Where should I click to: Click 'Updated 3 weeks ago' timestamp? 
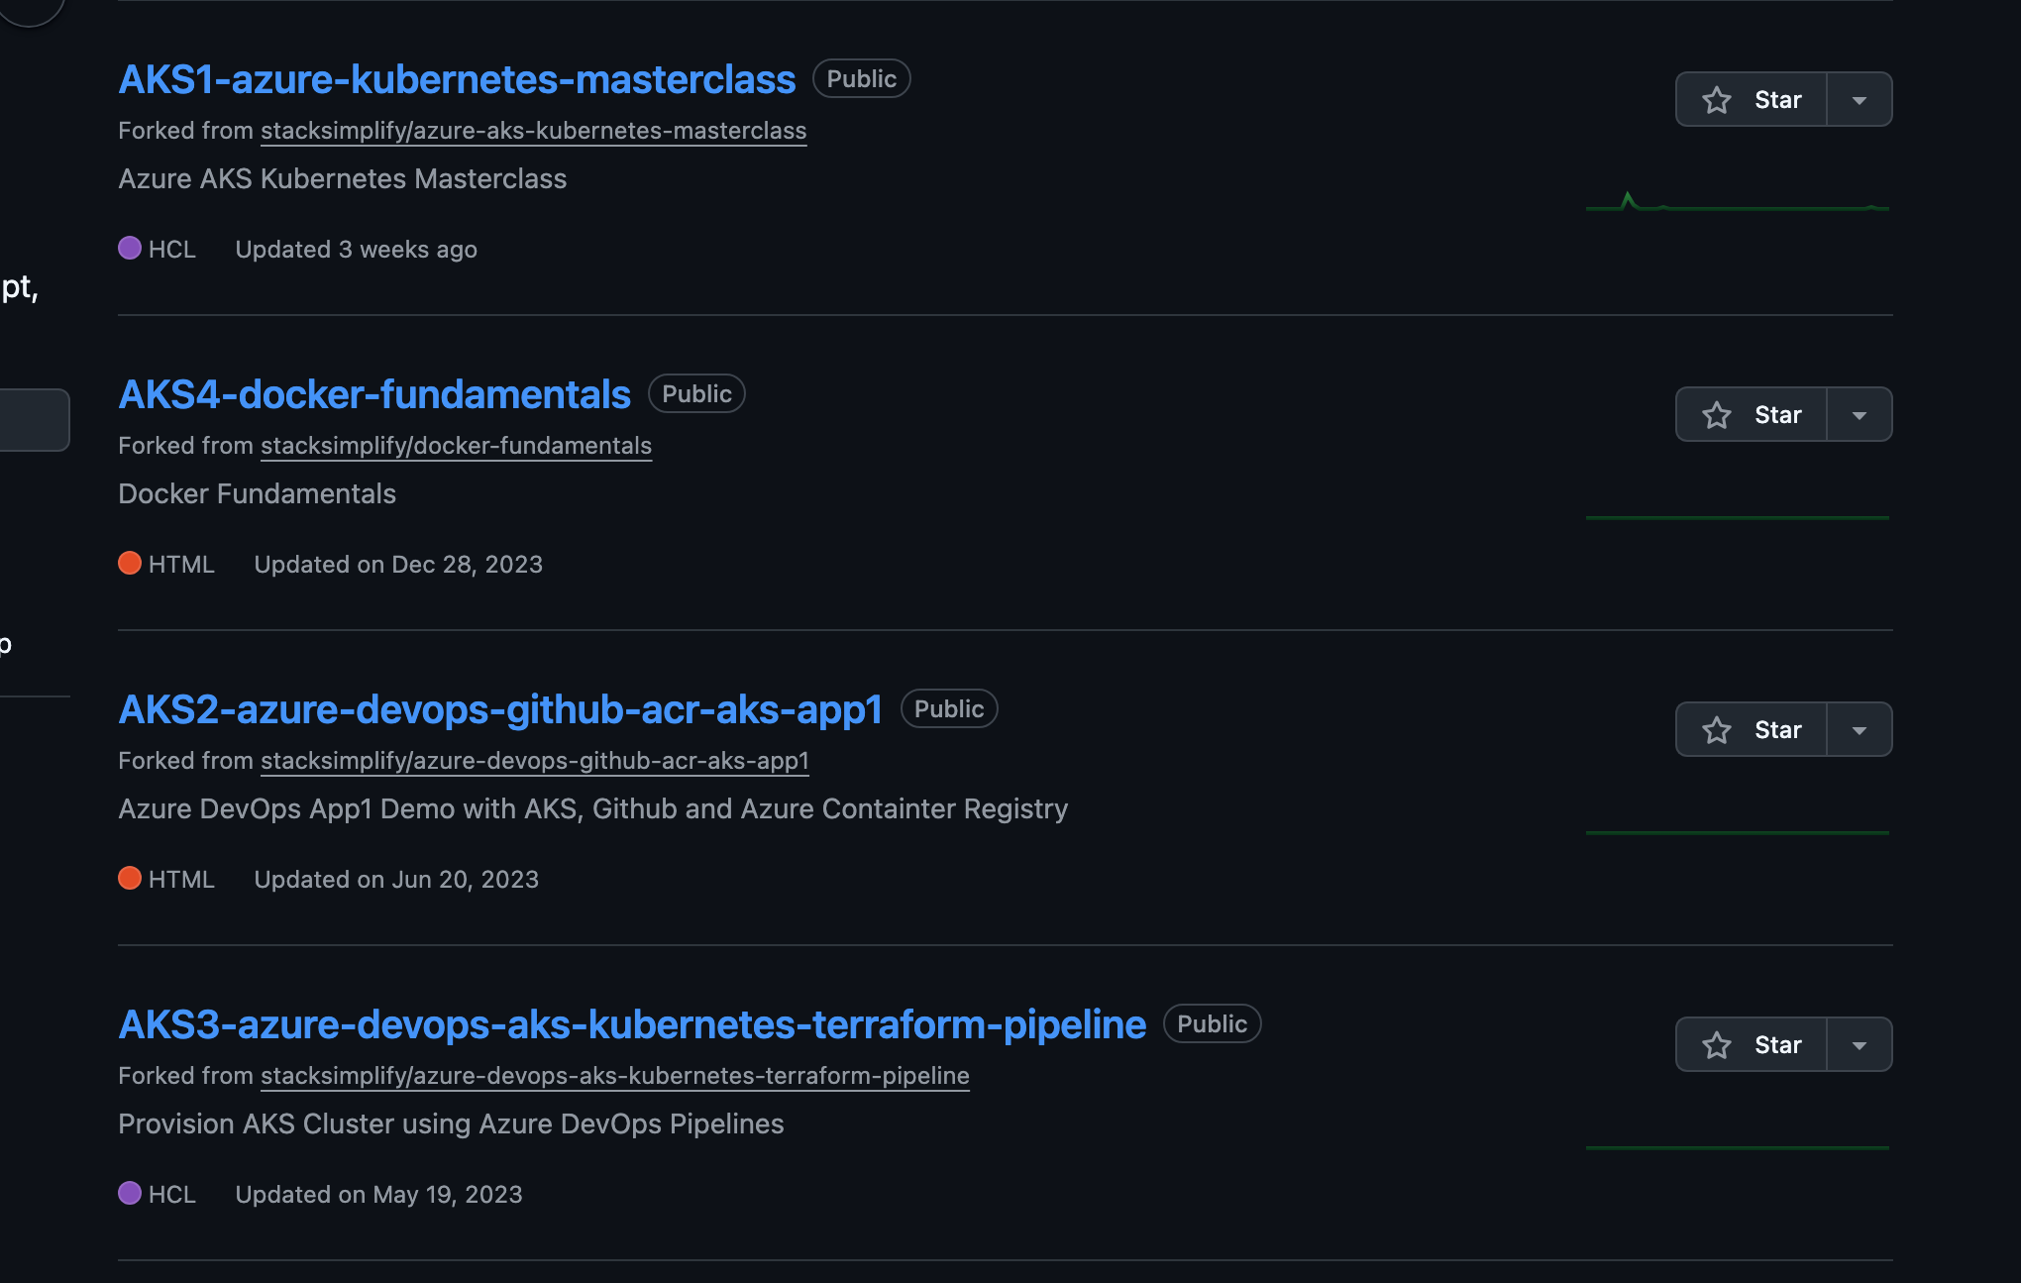click(357, 250)
